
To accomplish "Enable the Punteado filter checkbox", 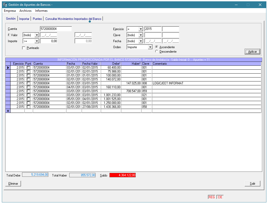I will point(24,48).
